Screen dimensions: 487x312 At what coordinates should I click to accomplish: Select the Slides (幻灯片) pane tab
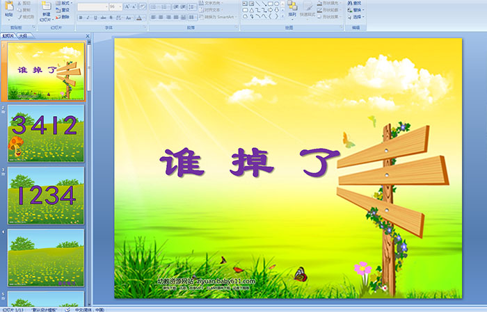point(8,35)
